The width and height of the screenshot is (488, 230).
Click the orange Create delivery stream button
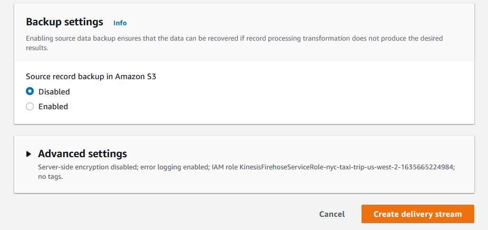tap(417, 214)
